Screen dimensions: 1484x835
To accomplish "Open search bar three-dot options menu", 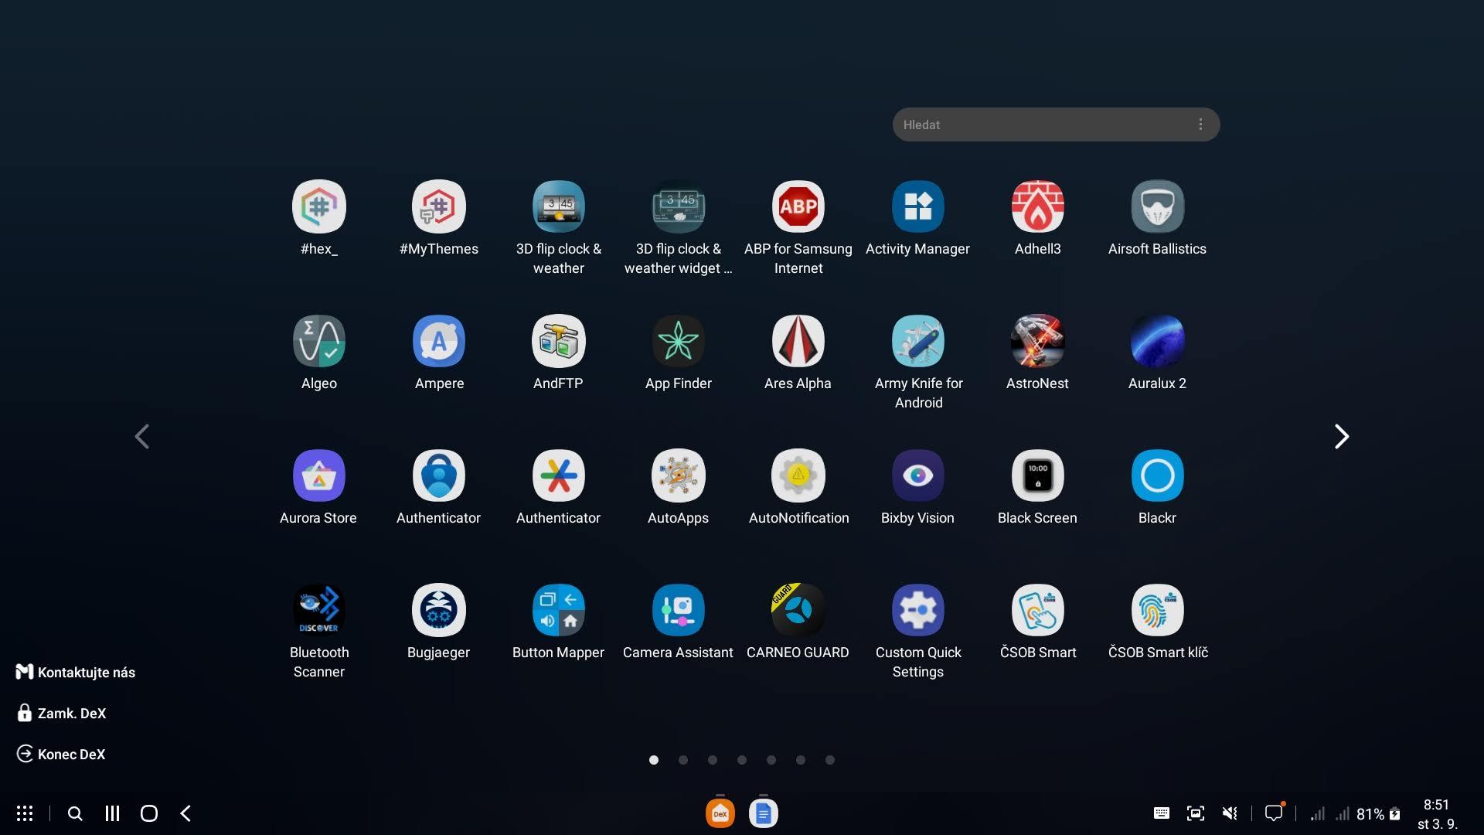I will (1200, 124).
